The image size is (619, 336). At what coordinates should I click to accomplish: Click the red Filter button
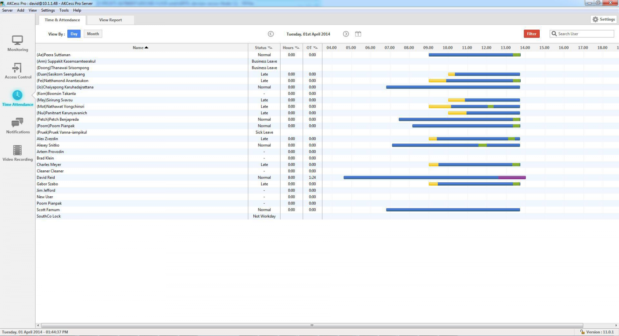tap(532, 34)
